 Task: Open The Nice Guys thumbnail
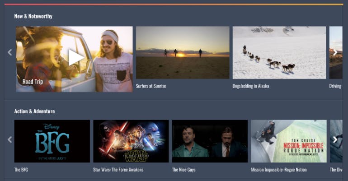(x=210, y=141)
